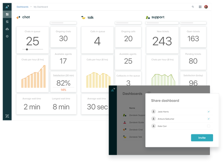Check the Kate Carr checkbox
223x165 pixels.
[x=209, y=126]
